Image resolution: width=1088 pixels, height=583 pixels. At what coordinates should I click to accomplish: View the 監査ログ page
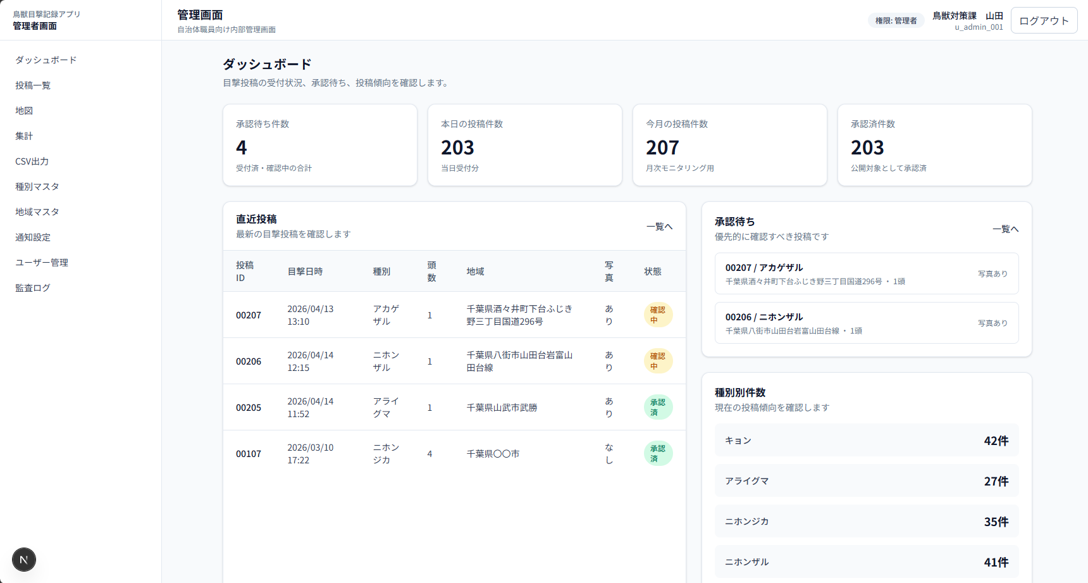pyautogui.click(x=33, y=288)
